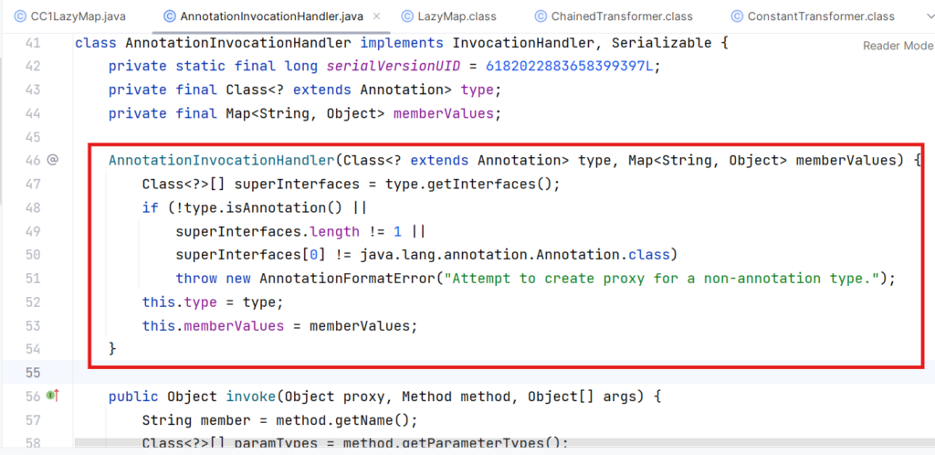Click the LazyMap.class tab file icon
Viewport: 935px width, 455px height.
(408, 16)
